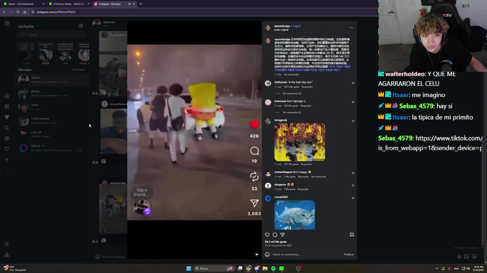Click the 'Añade un comentario' field

coord(307,254)
